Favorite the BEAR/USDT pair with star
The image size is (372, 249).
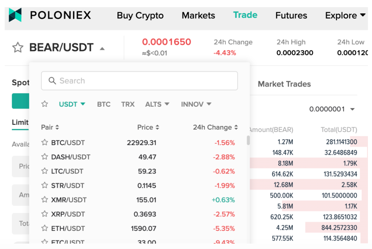tap(18, 47)
